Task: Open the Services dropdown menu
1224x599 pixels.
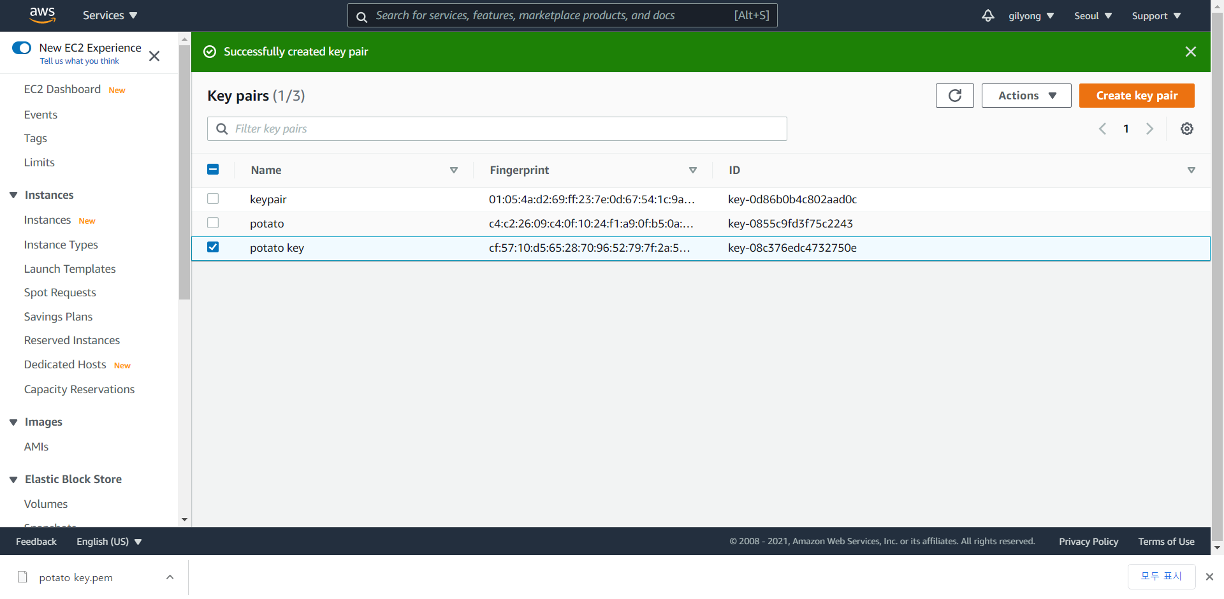Action: (x=110, y=15)
